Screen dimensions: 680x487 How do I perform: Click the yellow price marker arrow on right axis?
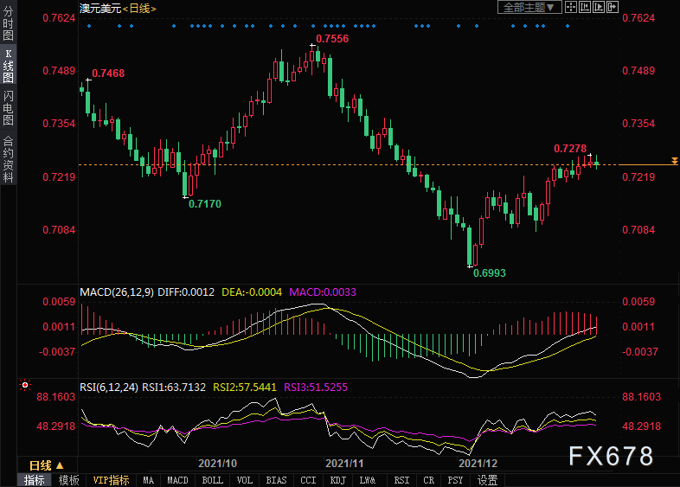[674, 162]
